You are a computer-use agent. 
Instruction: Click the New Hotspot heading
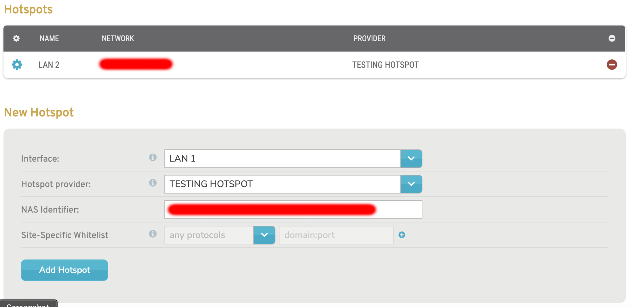39,112
